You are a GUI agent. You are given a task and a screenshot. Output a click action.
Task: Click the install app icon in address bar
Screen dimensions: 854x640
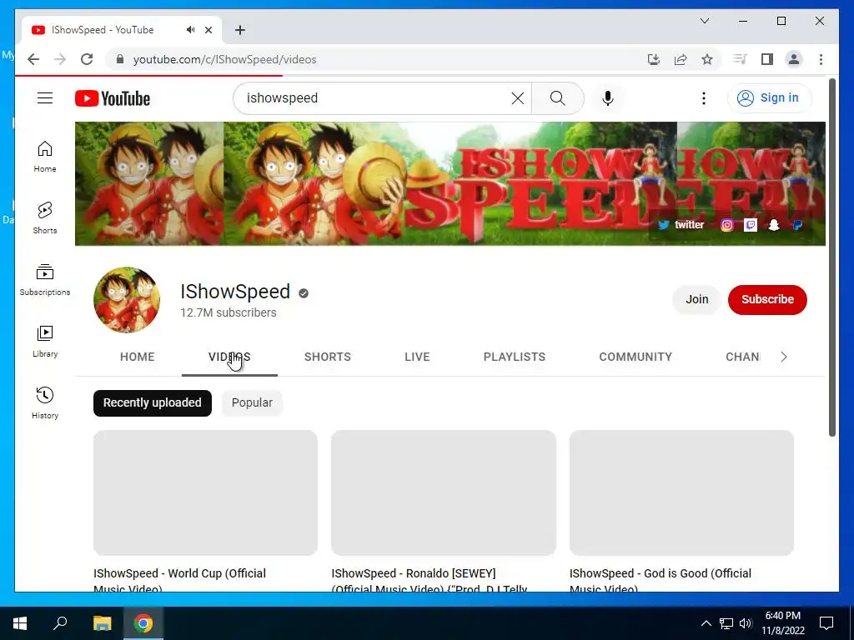654,59
